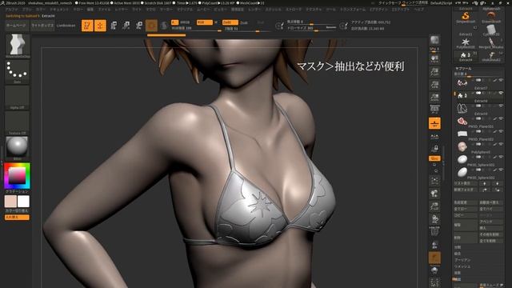
Task: Select the SimpleBrush tool icon
Action: coord(466,17)
